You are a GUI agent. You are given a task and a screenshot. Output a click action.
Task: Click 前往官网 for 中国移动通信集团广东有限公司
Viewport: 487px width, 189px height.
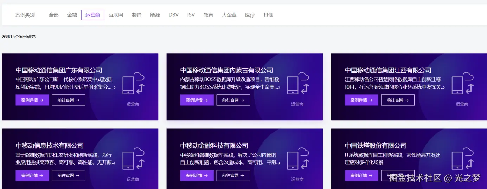[x=69, y=100]
